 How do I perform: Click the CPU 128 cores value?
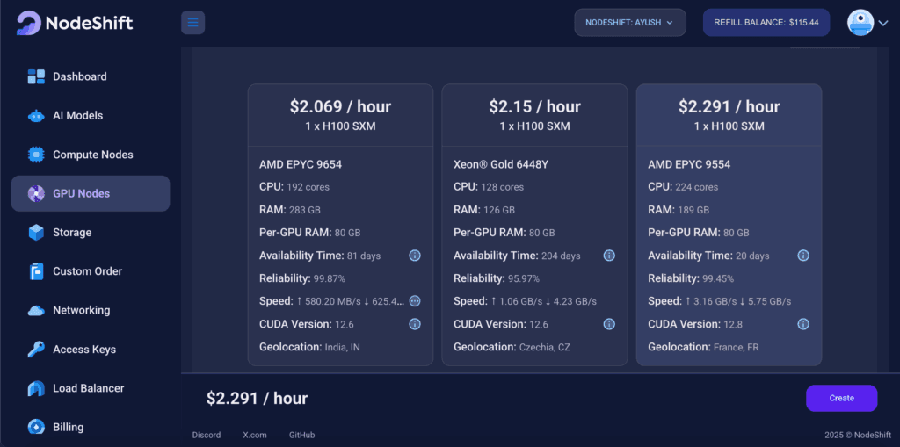click(503, 187)
